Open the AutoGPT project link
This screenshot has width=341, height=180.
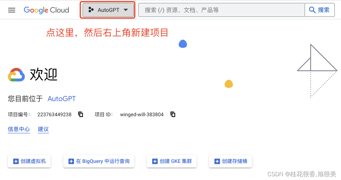pos(62,99)
